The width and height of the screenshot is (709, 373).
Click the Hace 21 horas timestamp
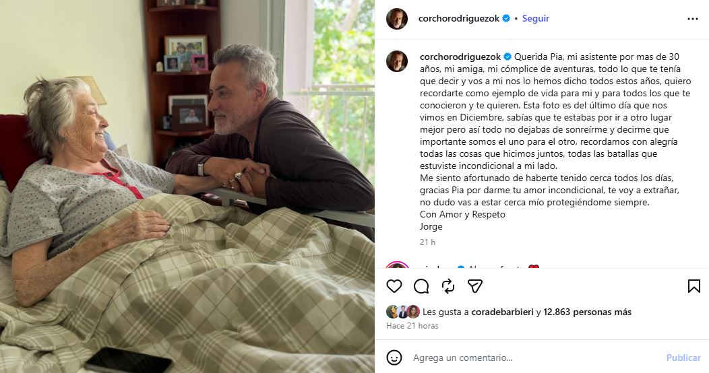click(412, 326)
